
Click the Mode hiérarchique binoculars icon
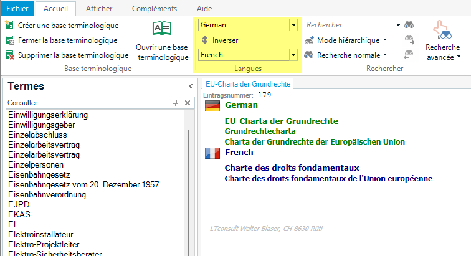[x=309, y=40]
